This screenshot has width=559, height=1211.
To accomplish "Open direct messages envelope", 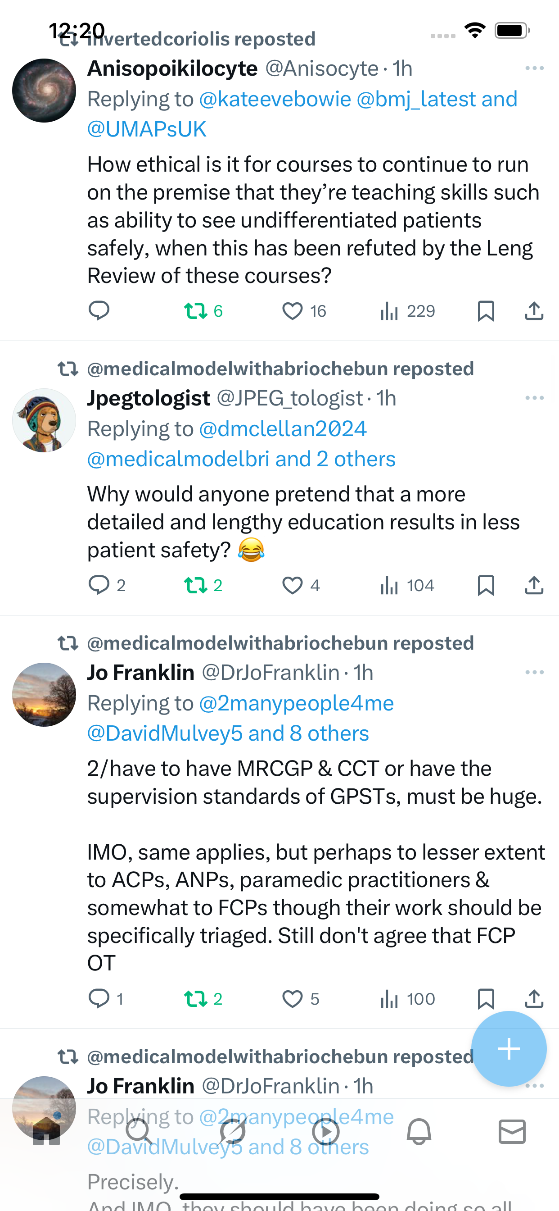I will pos(512,1131).
